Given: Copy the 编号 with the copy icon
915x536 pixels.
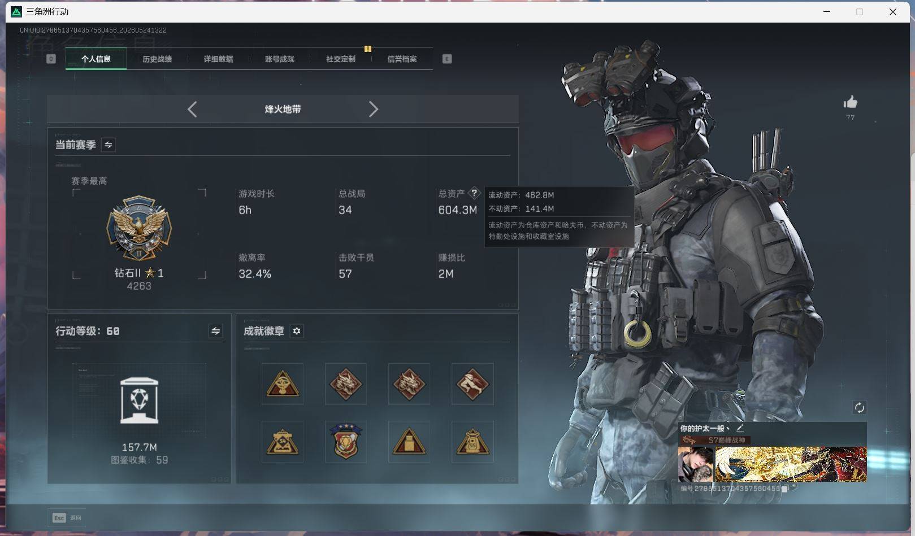Looking at the screenshot, I should [x=785, y=489].
